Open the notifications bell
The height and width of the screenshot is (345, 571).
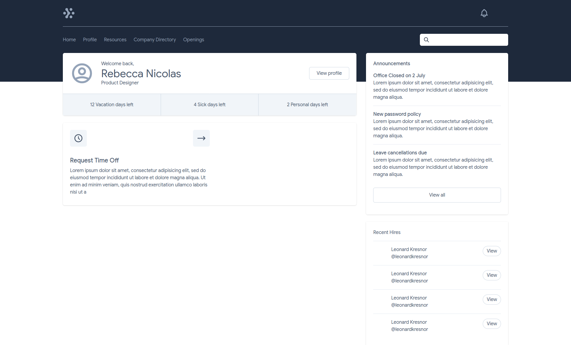click(x=484, y=13)
